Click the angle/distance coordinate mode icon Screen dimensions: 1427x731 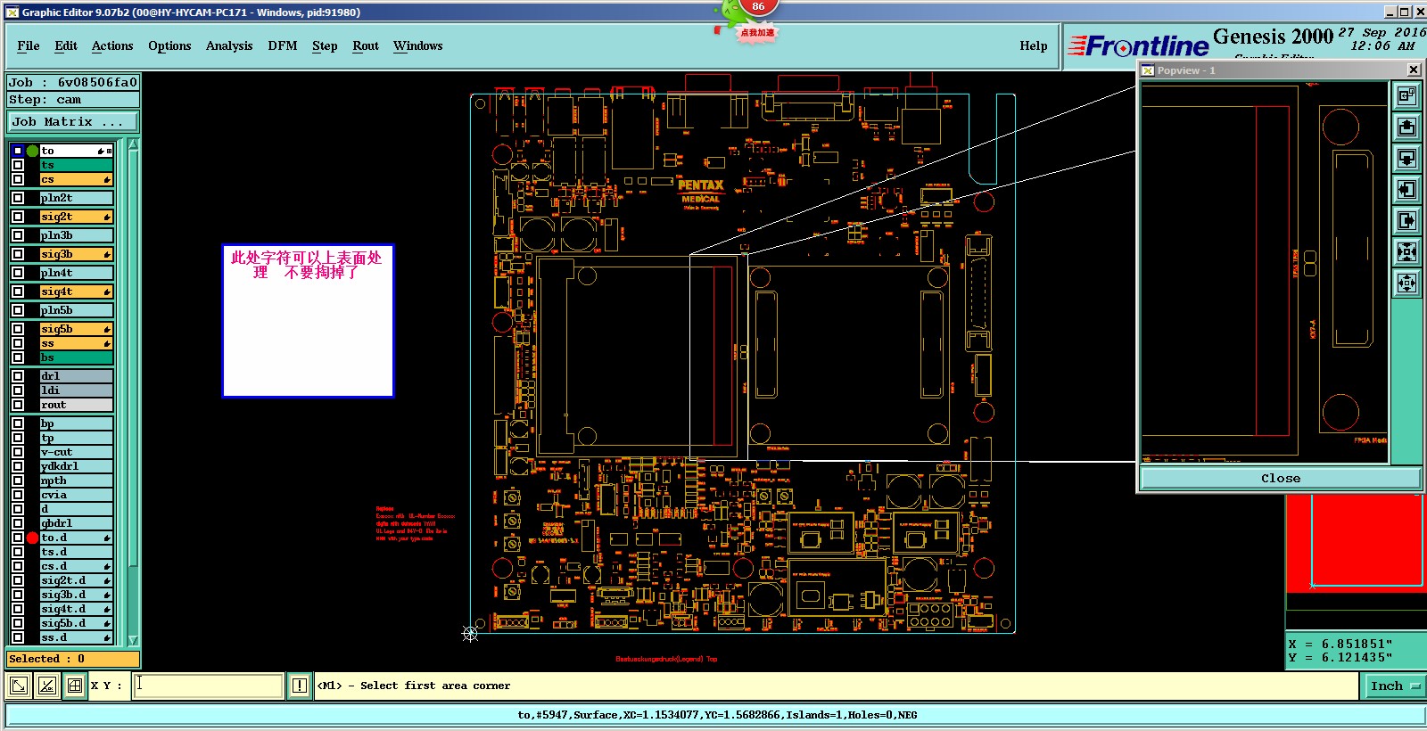(46, 686)
